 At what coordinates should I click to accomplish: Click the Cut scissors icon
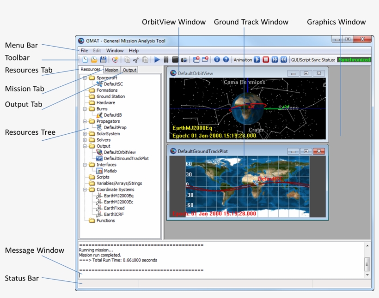(x=136, y=60)
